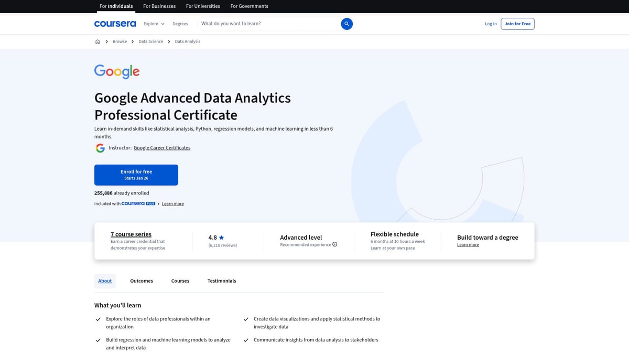
Task: Open the Data Science breadcrumb link
Action: pyautogui.click(x=151, y=41)
